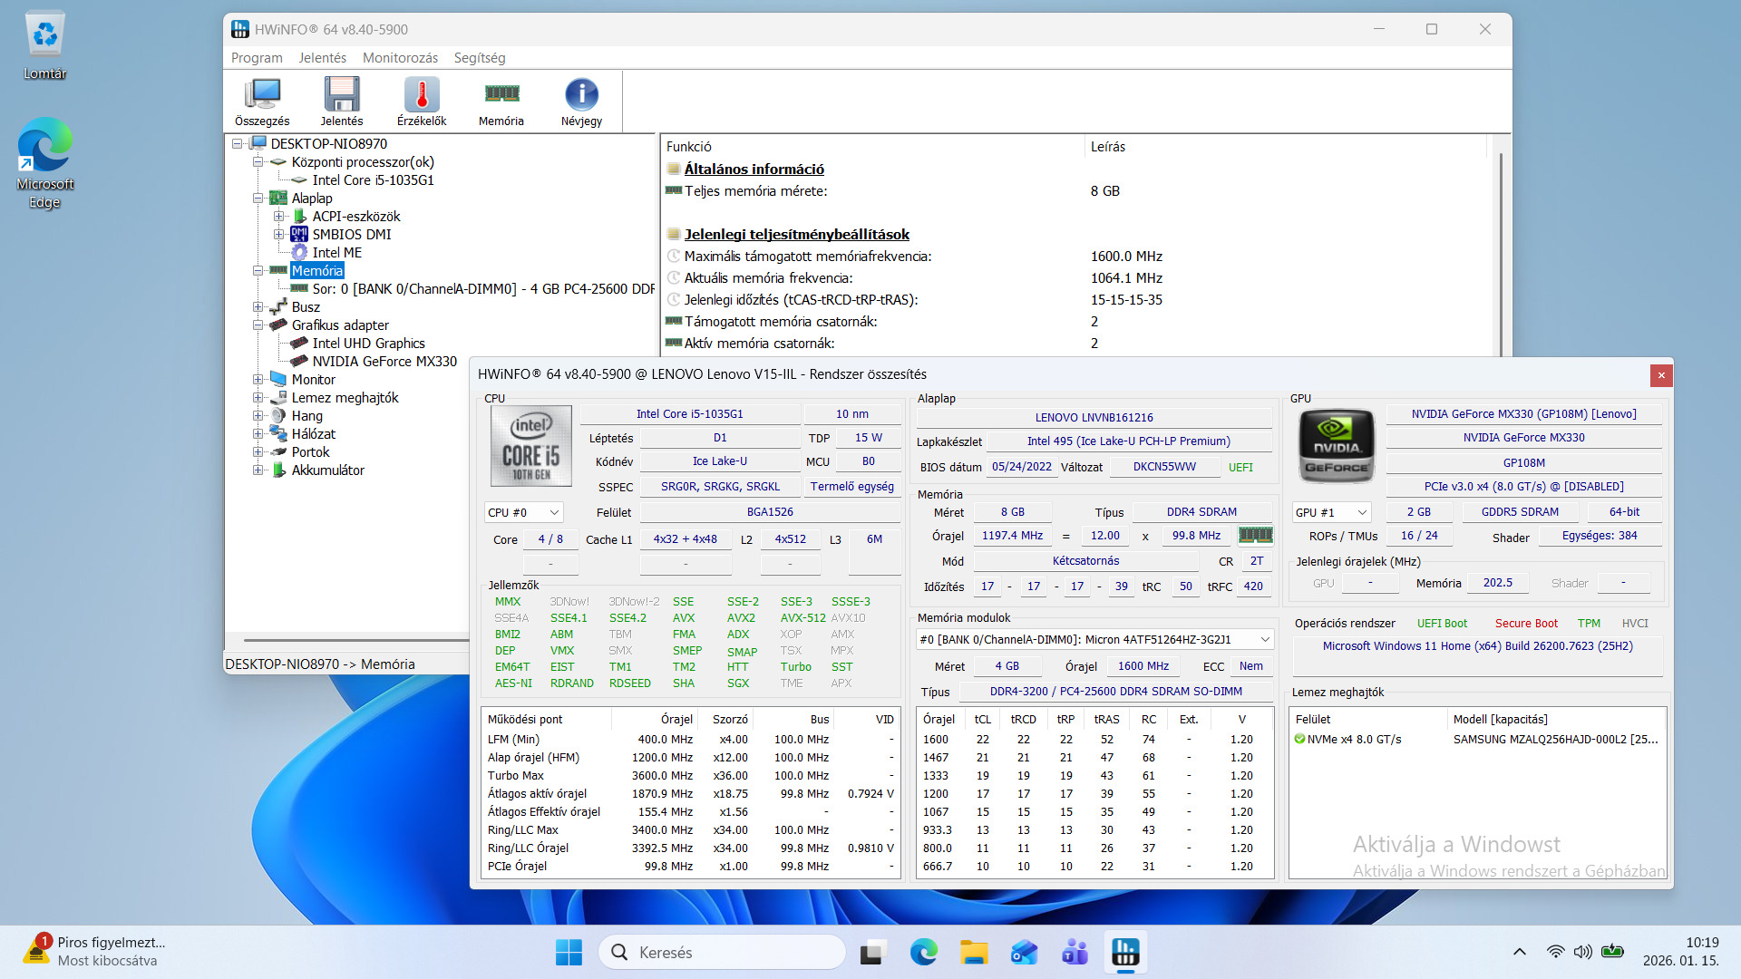Viewport: 1741px width, 979px height.
Task: Open the Segítség menu
Action: coord(479,58)
